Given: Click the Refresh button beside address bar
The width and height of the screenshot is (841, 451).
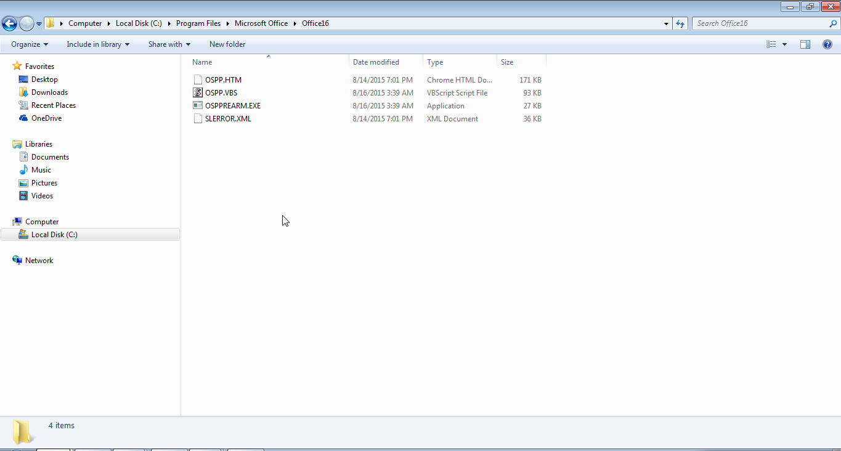Looking at the screenshot, I should (680, 23).
